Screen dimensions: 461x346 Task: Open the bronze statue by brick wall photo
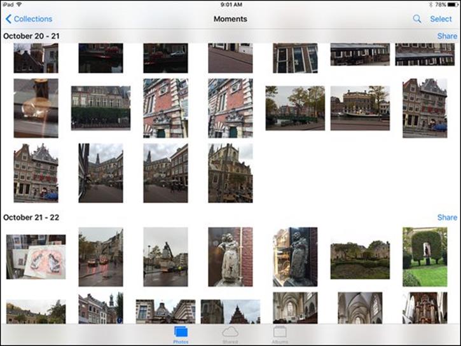230,257
